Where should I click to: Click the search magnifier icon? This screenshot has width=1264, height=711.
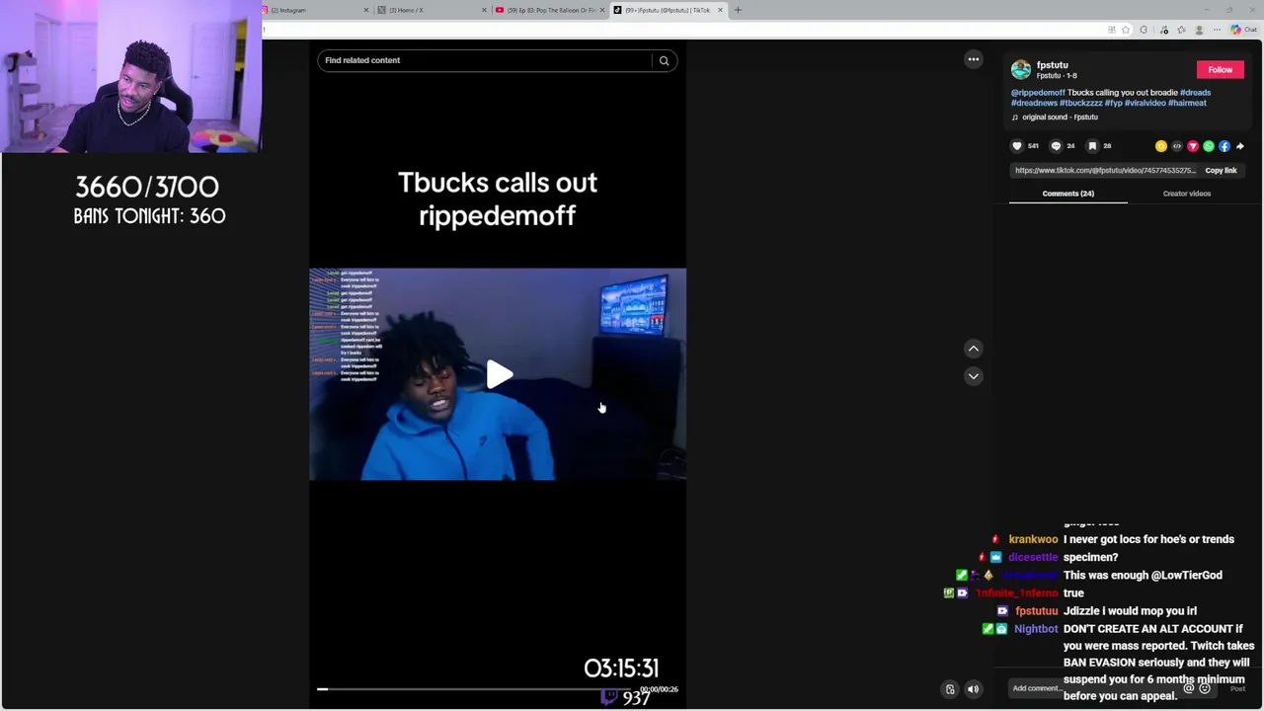(x=664, y=60)
